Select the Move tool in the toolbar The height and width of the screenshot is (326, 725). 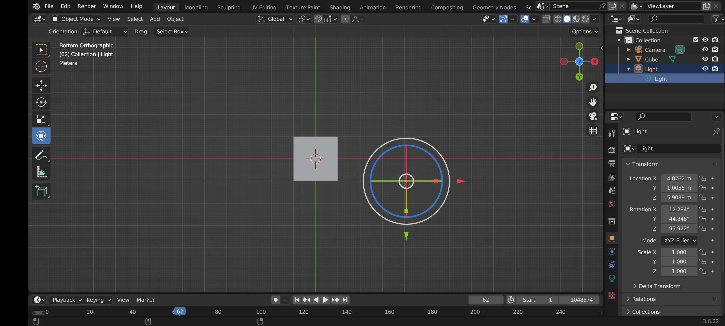(x=41, y=85)
